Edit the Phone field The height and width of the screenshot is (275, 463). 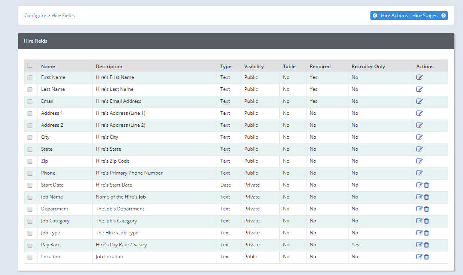click(x=419, y=173)
